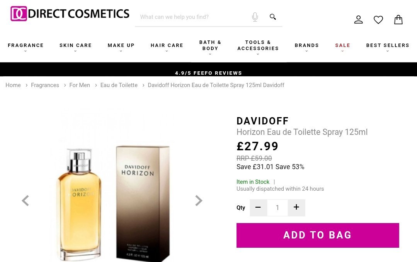This screenshot has height=262, width=417.
Task: Open the account profile icon
Action: [359, 20]
